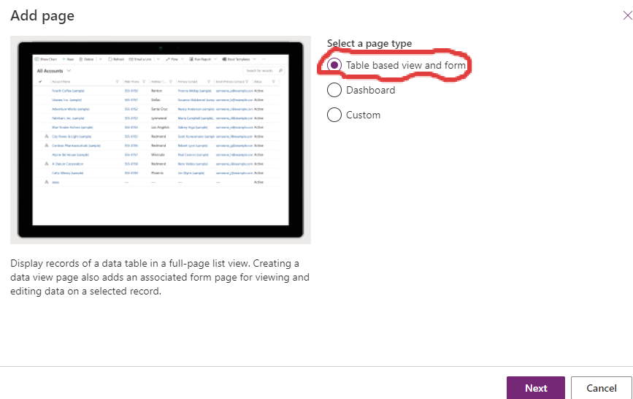633x399 pixels.
Task: Click the Email a Link icon in the preview
Action: point(131,58)
